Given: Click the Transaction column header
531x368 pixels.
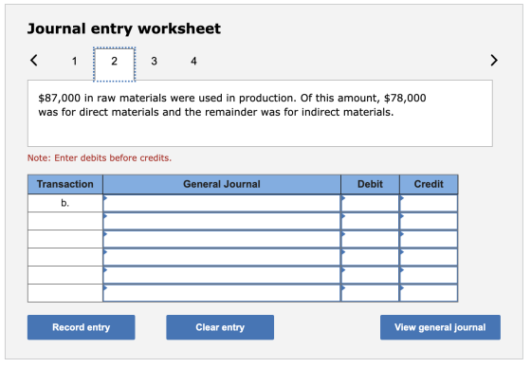Looking at the screenshot, I should click(65, 184).
